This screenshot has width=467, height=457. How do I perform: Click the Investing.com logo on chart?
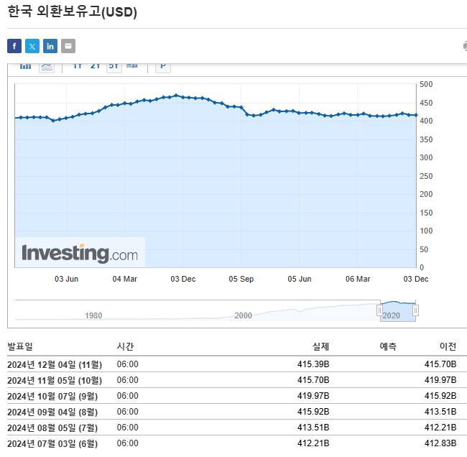tap(80, 254)
